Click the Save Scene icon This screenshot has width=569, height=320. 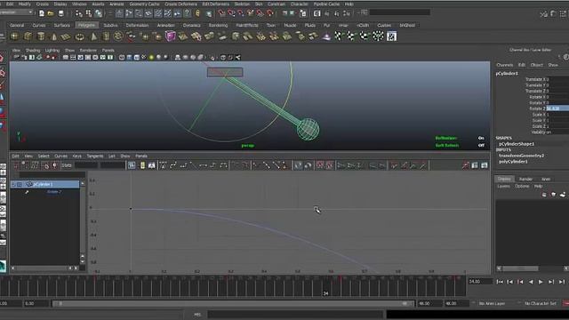coord(61,14)
